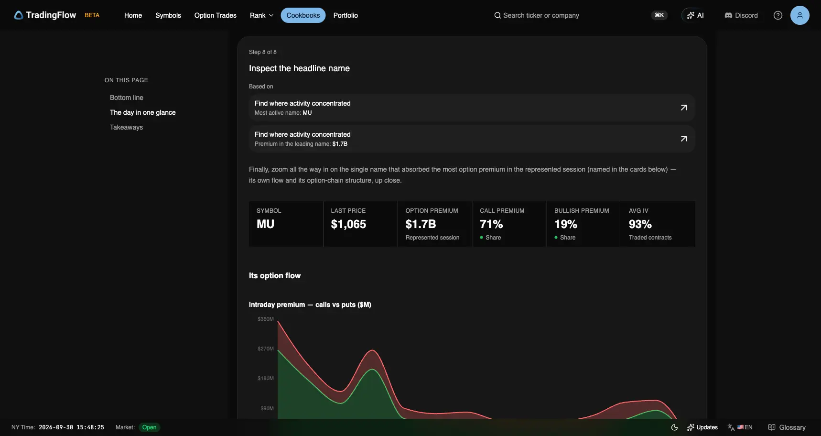Go to the Home tab
821x436 pixels.
pos(133,15)
